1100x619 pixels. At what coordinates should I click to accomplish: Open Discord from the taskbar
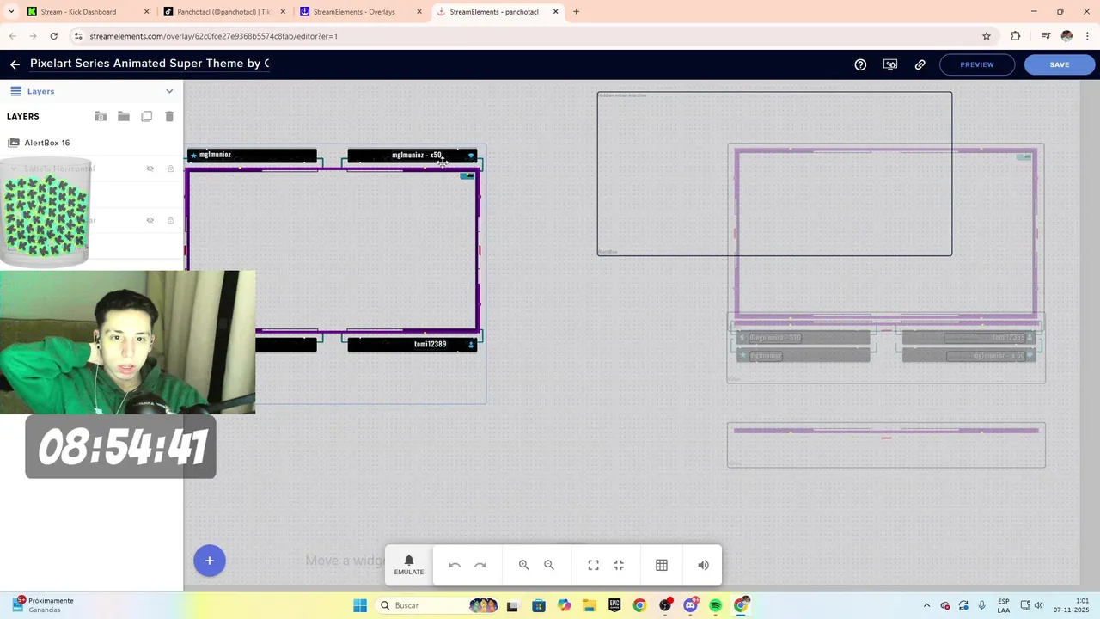pyautogui.click(x=690, y=605)
